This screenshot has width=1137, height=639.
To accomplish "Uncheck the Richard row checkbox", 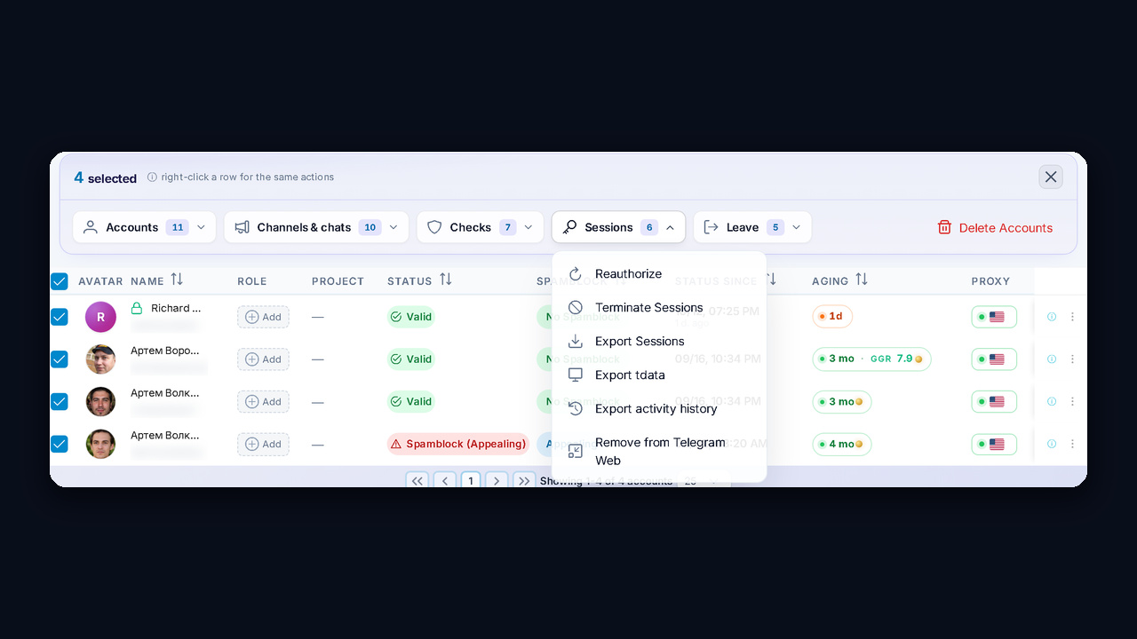I will coord(60,317).
